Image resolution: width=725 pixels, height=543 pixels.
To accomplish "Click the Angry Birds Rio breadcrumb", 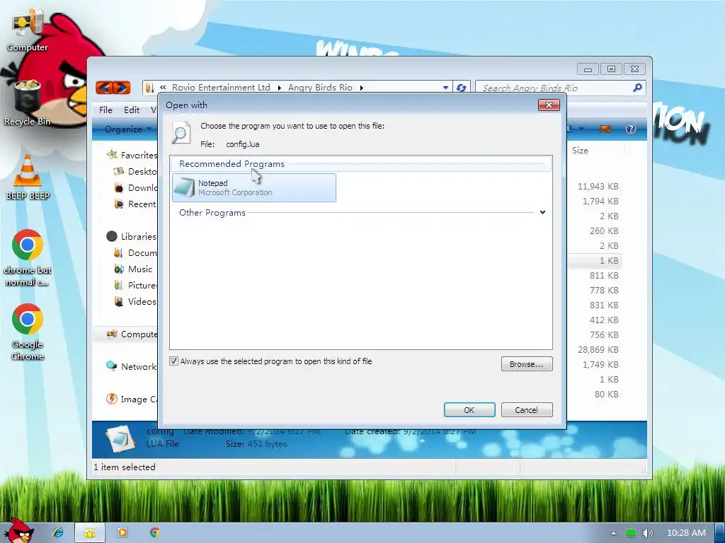I will click(320, 87).
